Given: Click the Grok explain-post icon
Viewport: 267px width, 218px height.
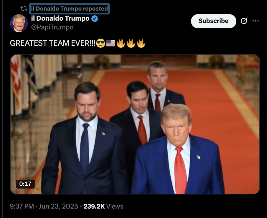Looking at the screenshot, I should pos(244,21).
